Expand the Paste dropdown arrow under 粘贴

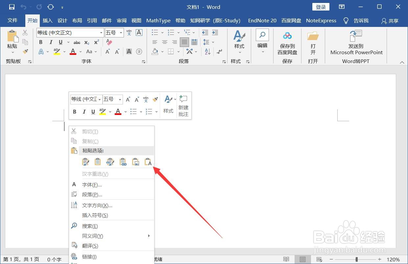point(12,53)
